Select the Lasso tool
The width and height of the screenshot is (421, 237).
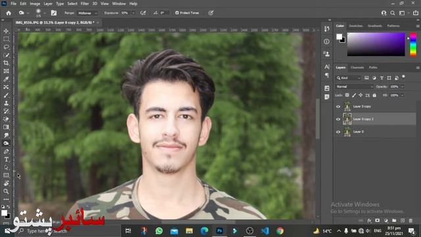click(x=6, y=47)
